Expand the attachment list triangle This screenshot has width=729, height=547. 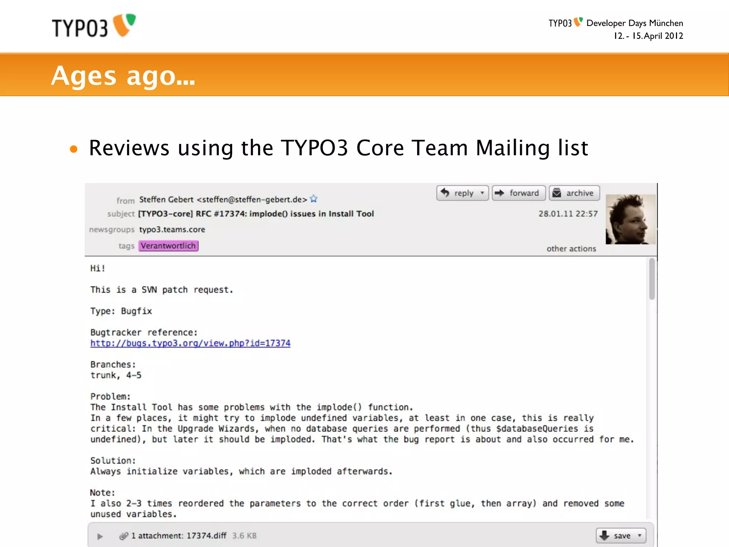(x=100, y=536)
